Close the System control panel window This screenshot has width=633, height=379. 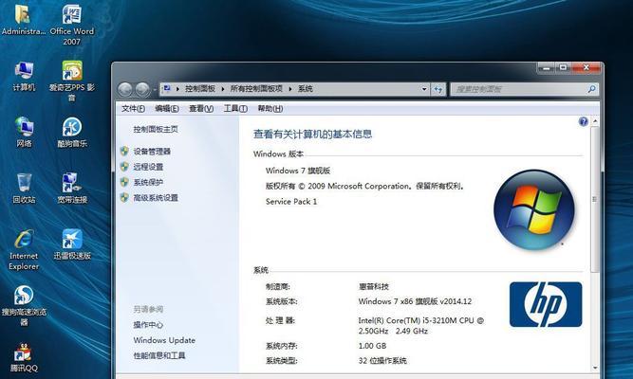(586, 67)
